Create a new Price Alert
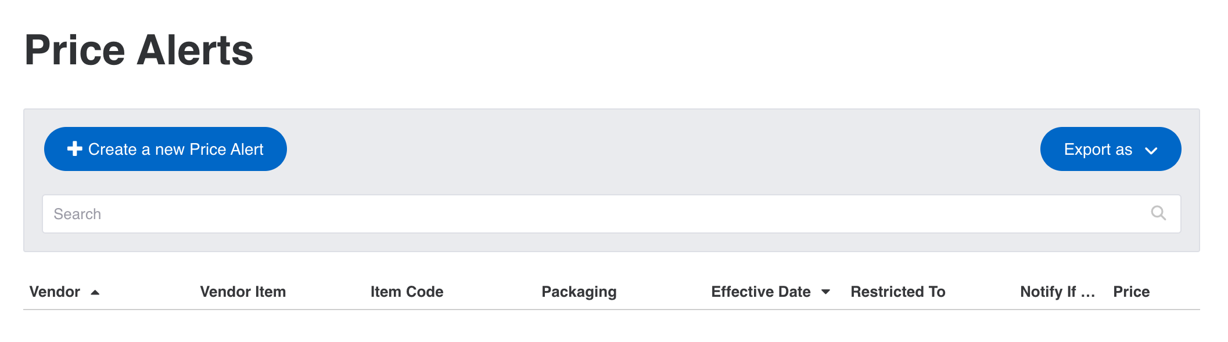Image resolution: width=1228 pixels, height=342 pixels. point(165,149)
